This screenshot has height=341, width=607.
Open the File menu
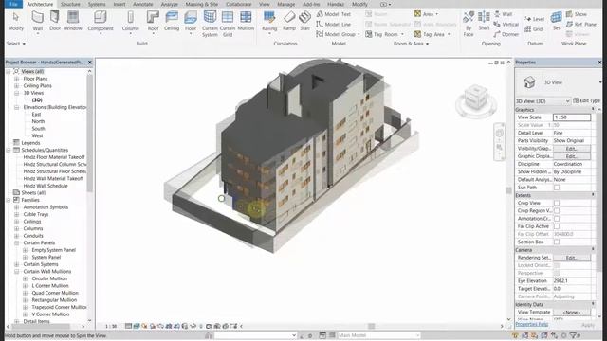pos(13,4)
